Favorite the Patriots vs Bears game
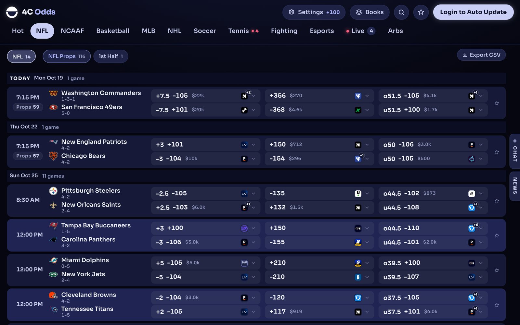 pyautogui.click(x=497, y=152)
